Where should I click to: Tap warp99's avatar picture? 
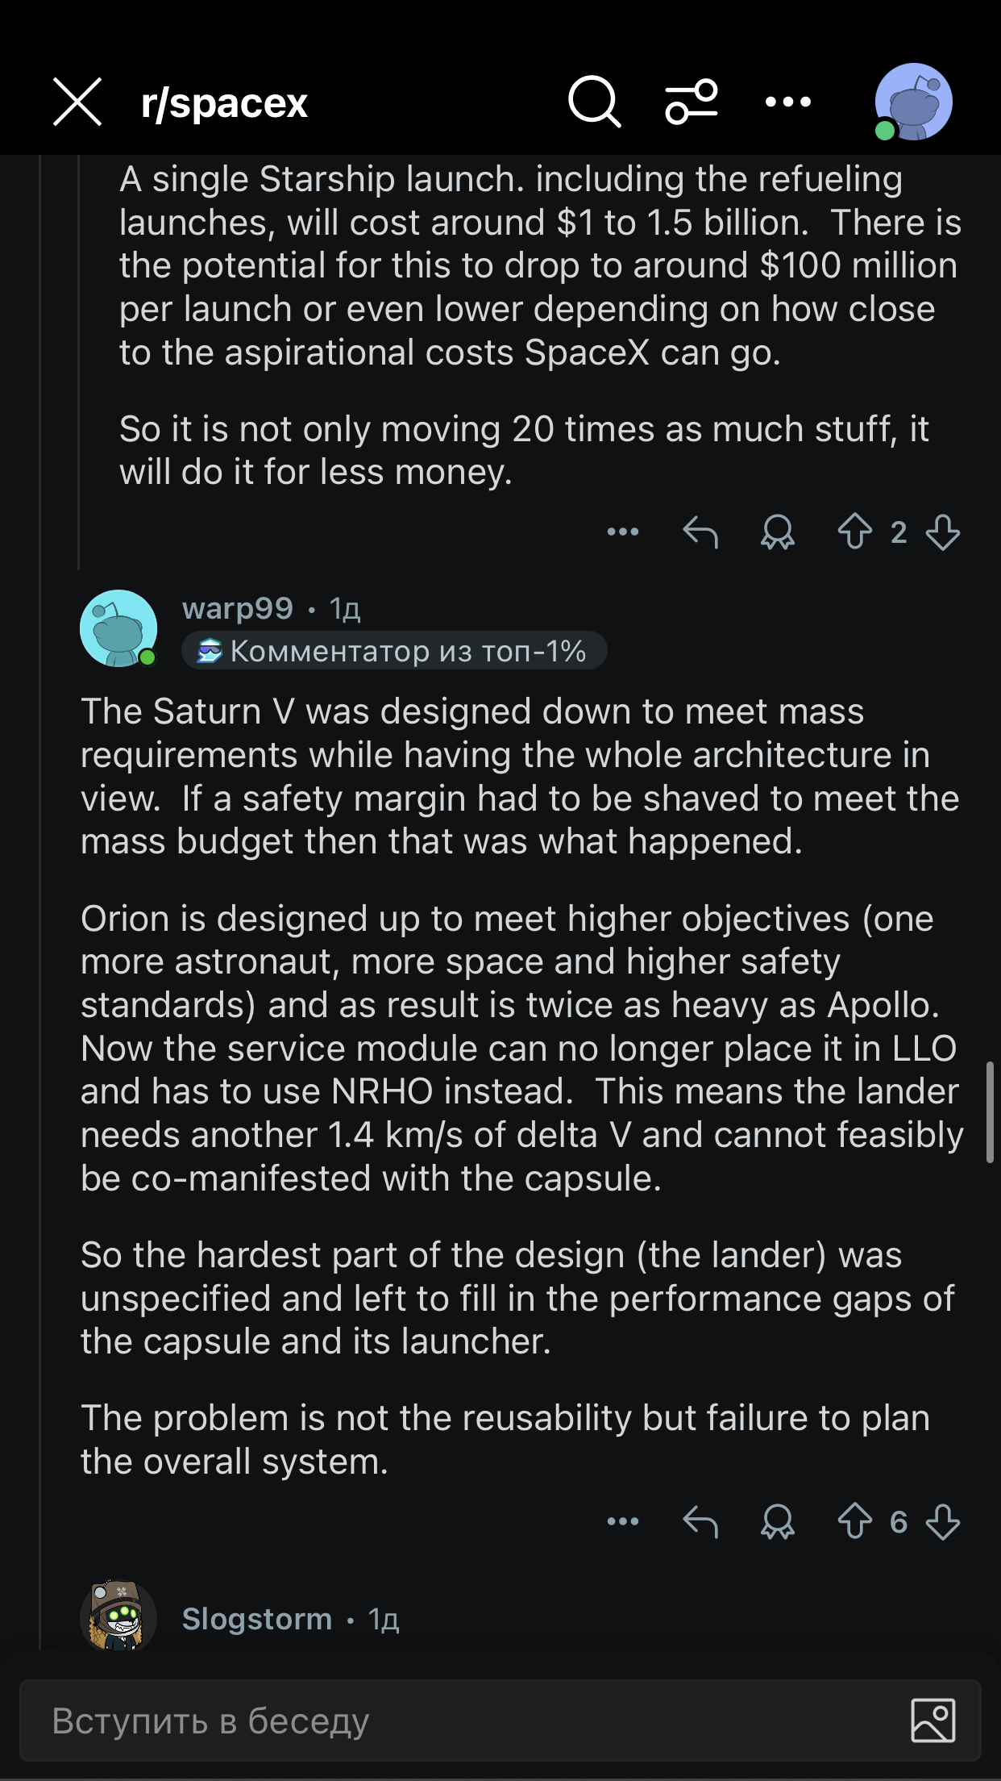coord(118,628)
